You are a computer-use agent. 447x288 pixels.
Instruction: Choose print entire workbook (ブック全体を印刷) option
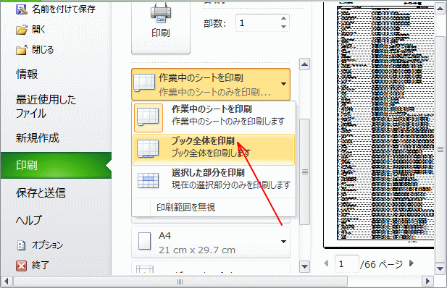[x=214, y=150]
